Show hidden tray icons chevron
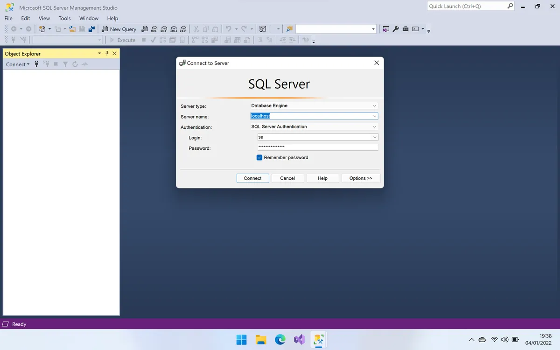Image resolution: width=560 pixels, height=350 pixels. tap(471, 340)
